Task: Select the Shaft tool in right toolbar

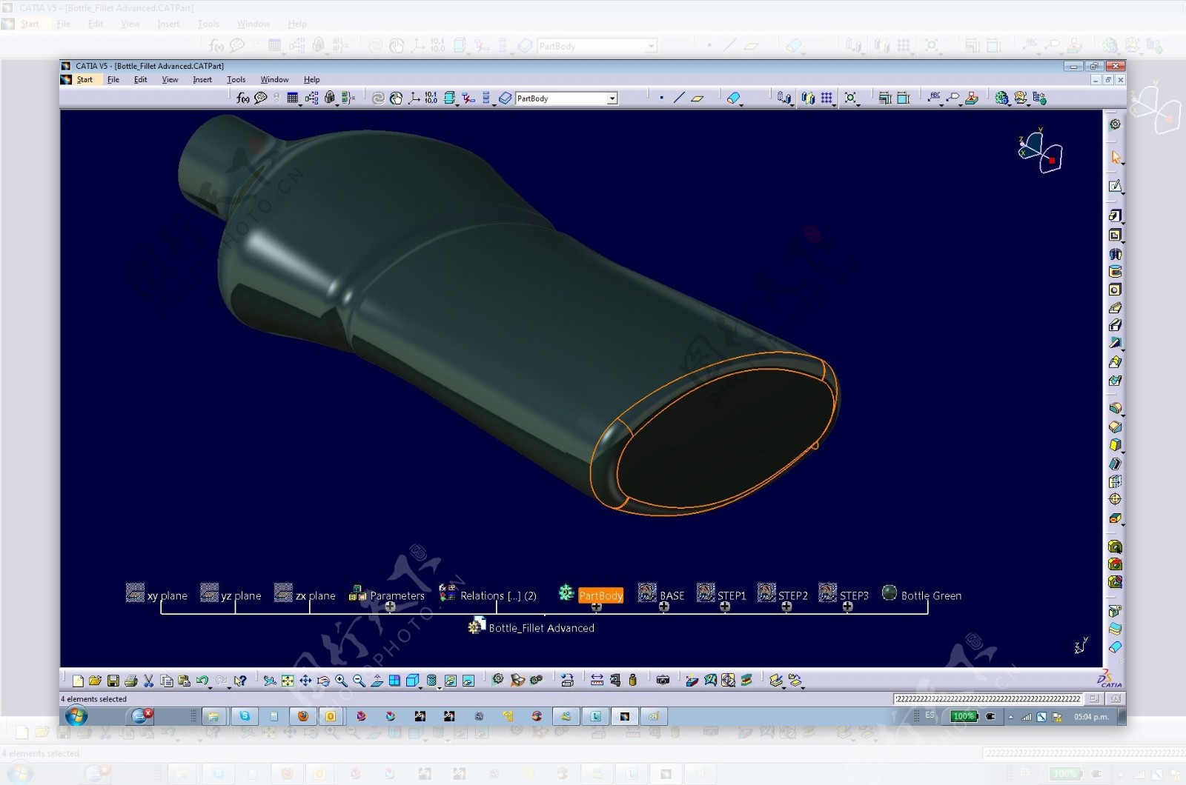Action: click(1115, 253)
